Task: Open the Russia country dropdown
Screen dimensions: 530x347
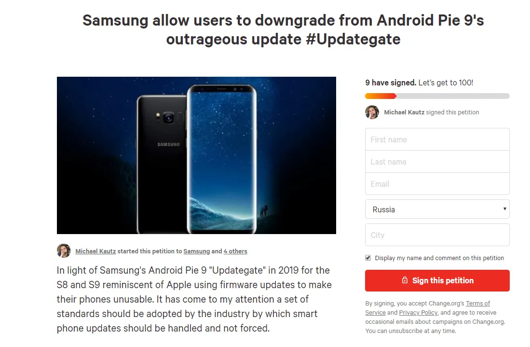Action: pyautogui.click(x=437, y=209)
